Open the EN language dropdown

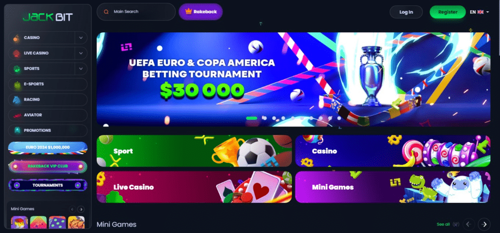[x=479, y=12]
